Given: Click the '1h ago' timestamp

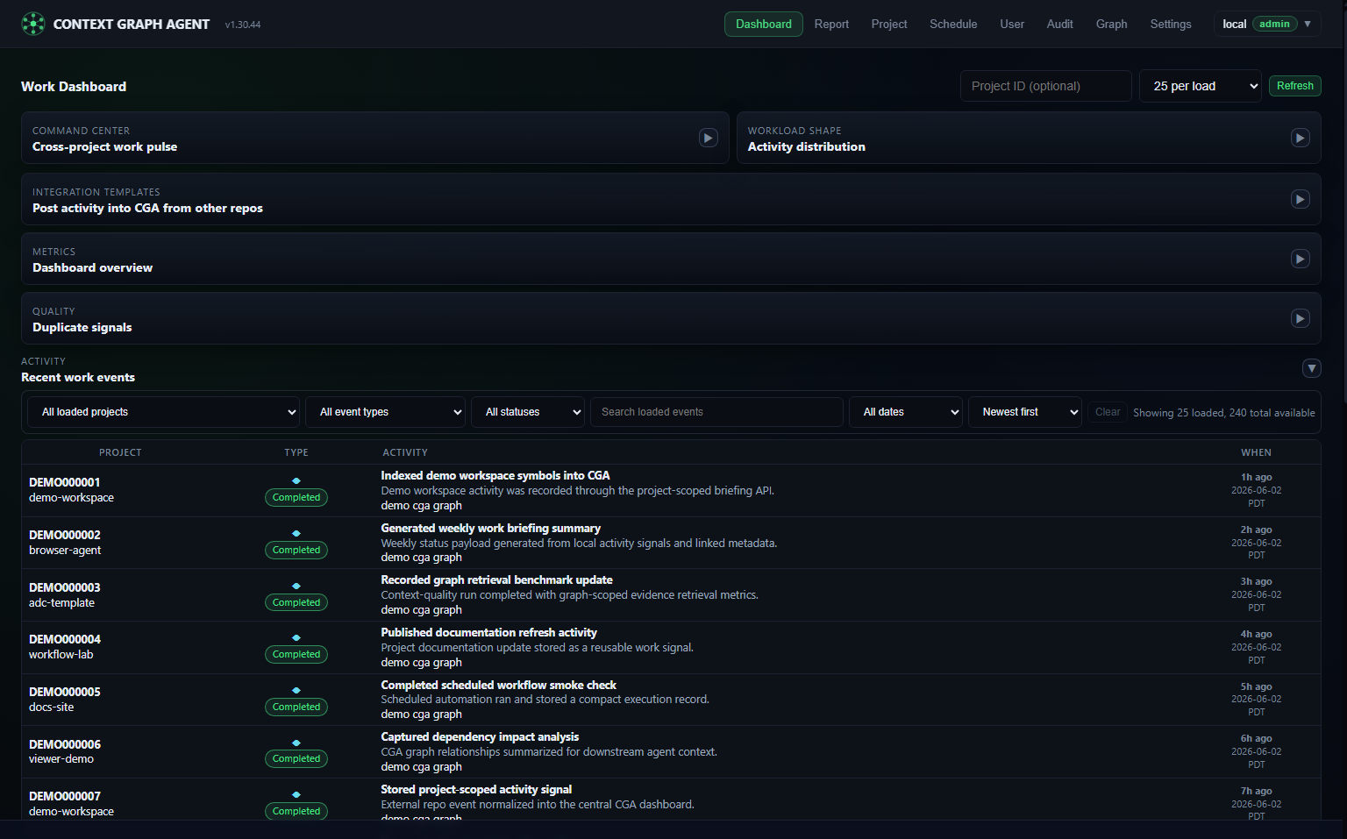Looking at the screenshot, I should point(1256,477).
